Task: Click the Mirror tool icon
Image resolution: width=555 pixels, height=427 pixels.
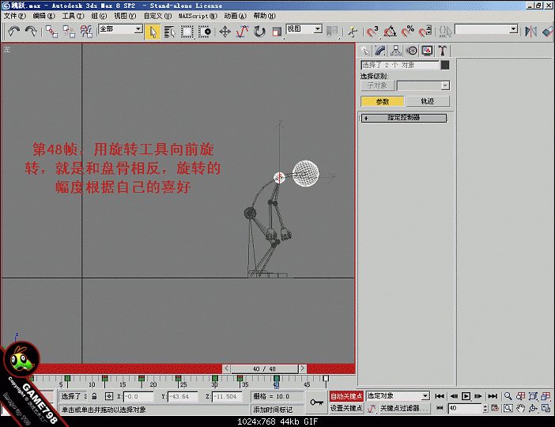Action: [530, 32]
